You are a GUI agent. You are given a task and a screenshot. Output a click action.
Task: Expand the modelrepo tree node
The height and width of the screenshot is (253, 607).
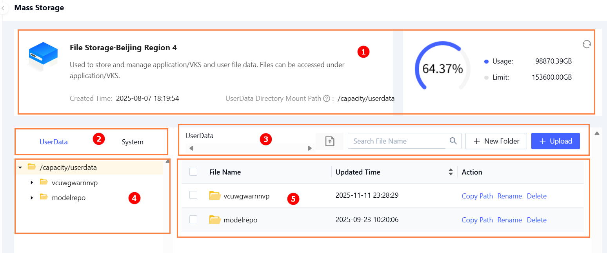pos(32,198)
